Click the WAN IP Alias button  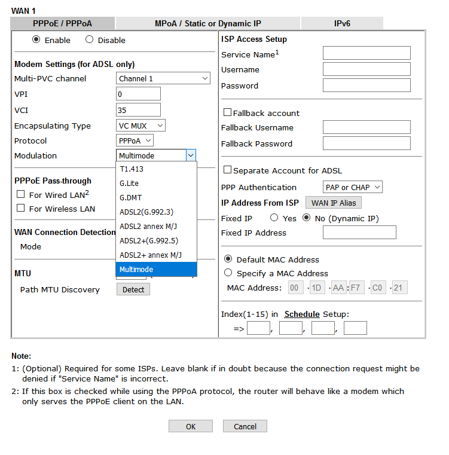[x=333, y=203]
